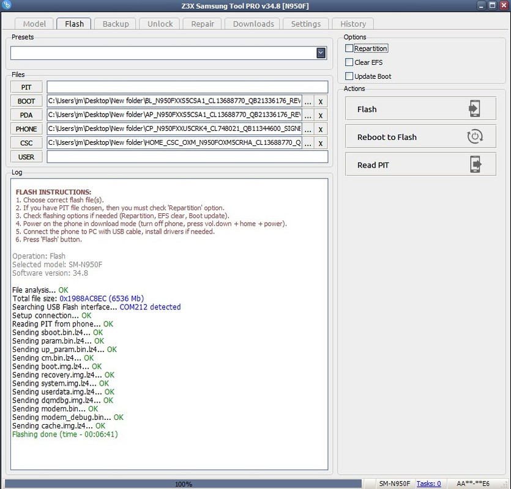Screen dimensions: 511x489
Task: Click the Reboot to Flash power icon
Action: point(475,136)
